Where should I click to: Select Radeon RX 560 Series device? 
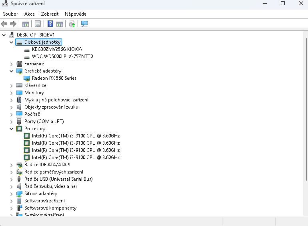coord(54,78)
